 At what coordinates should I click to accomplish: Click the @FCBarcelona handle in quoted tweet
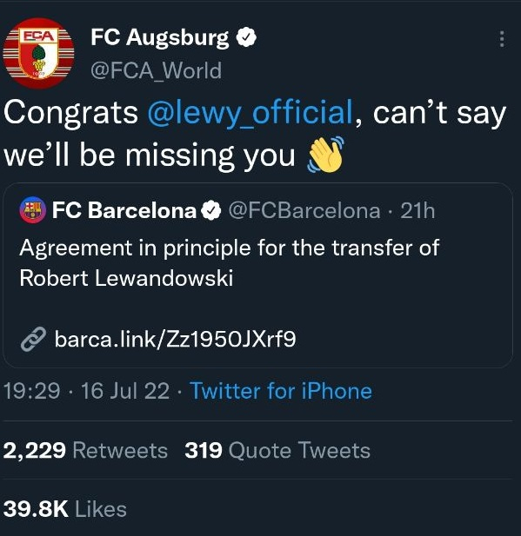point(304,210)
